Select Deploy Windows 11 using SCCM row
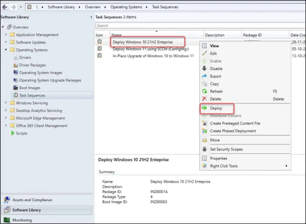The image size is (306, 224). [151, 49]
